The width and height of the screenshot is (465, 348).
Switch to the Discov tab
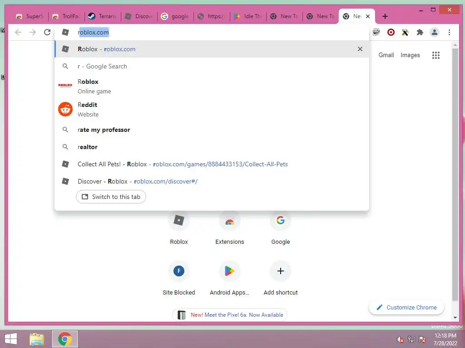pos(139,16)
